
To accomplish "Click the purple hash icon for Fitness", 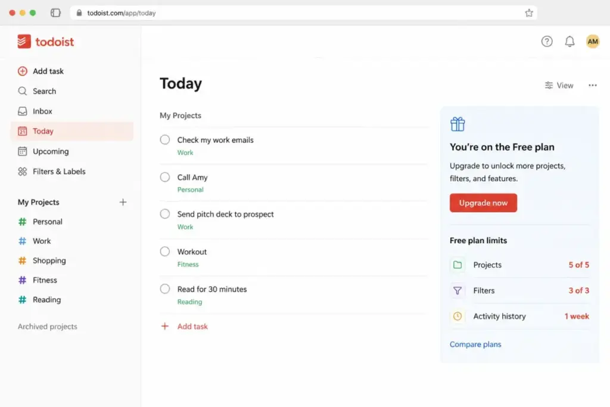I will pyautogui.click(x=23, y=280).
